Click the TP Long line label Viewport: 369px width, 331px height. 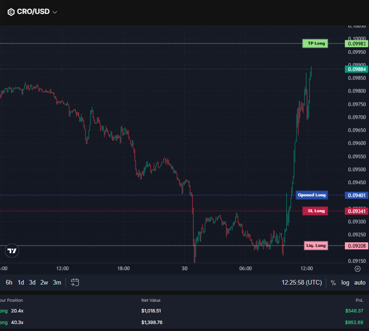315,43
